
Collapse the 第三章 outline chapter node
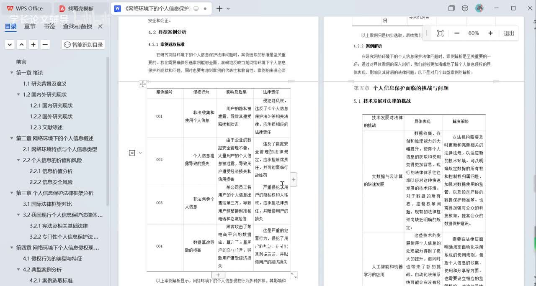12,193
